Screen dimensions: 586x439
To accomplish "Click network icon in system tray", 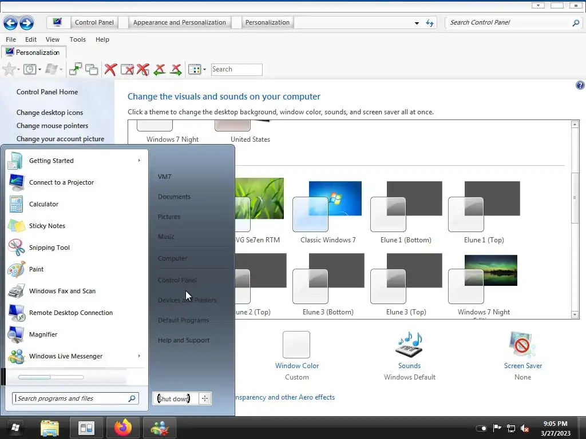I will (511, 428).
